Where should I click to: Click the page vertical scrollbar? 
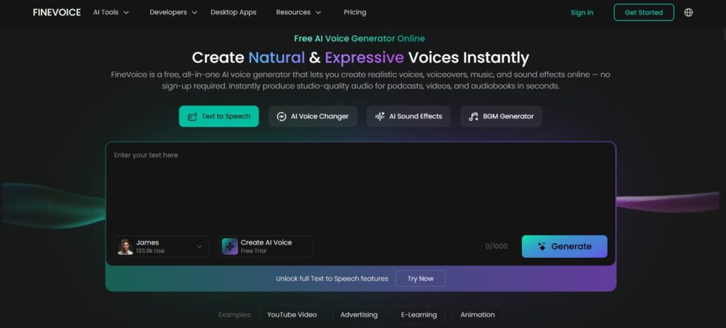(x=723, y=35)
